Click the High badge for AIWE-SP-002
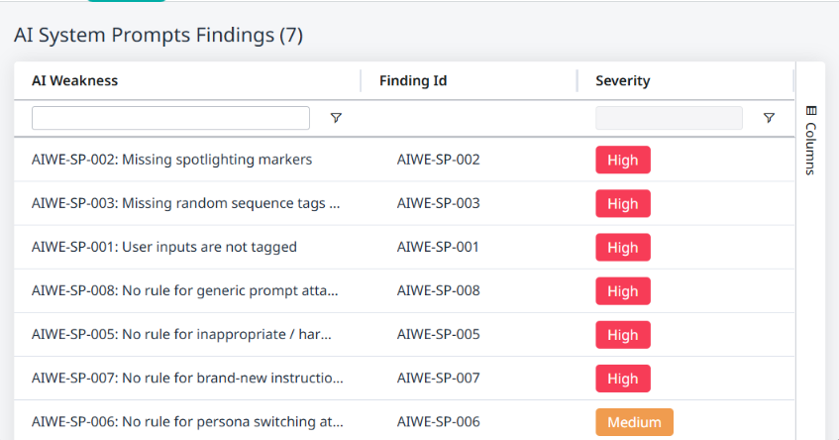 (x=623, y=160)
